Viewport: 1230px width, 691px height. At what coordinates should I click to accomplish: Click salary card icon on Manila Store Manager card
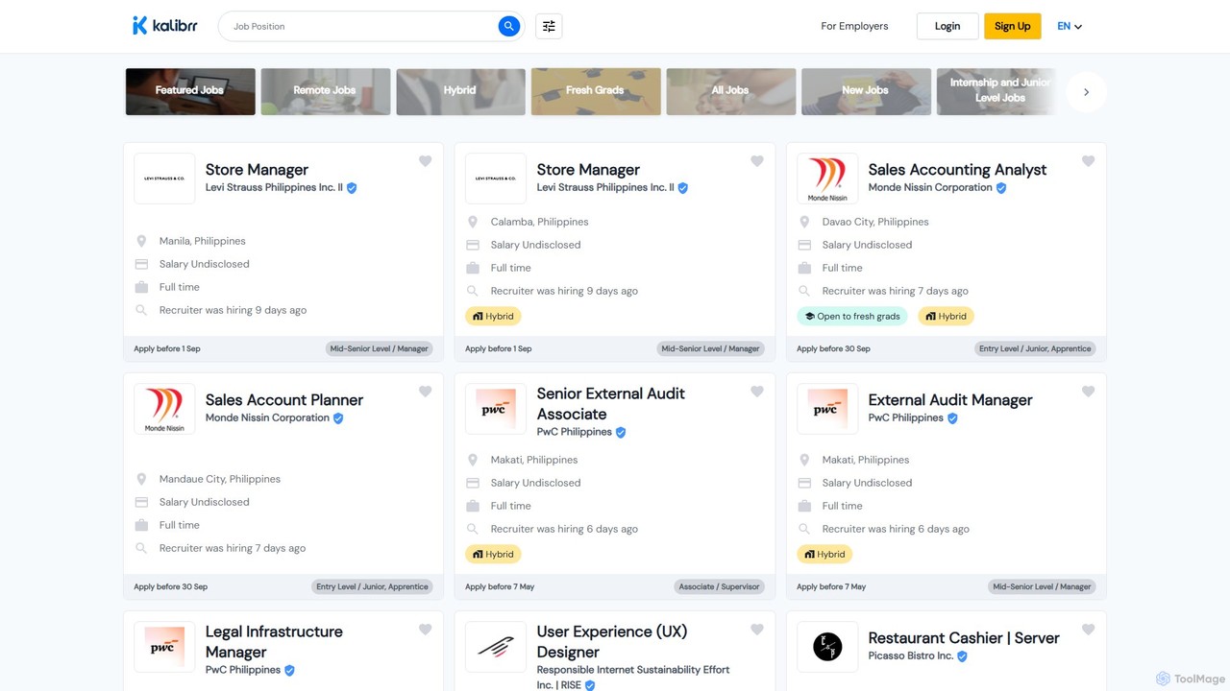[141, 264]
